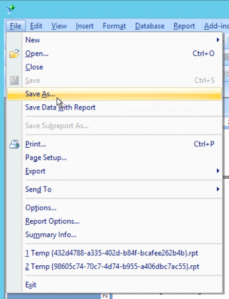Open the Insert menu
This screenshot has width=229, height=299.
tap(84, 26)
